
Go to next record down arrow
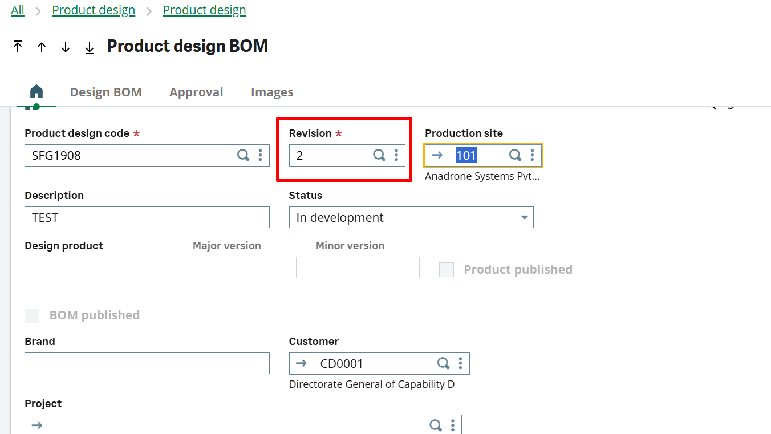pos(66,47)
